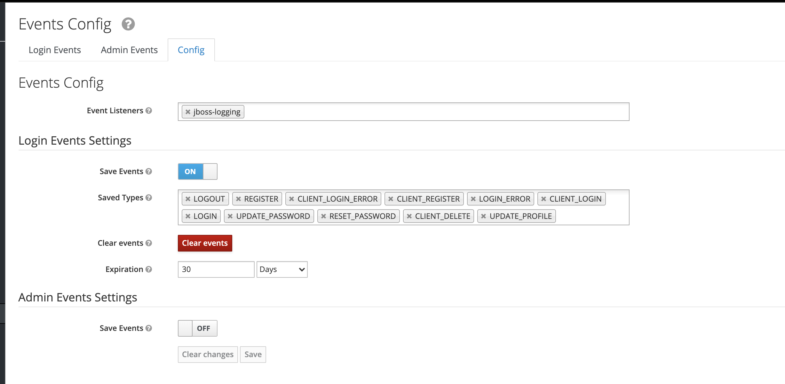Click help icon next to Saved Types
This screenshot has height=384, width=785.
click(149, 198)
